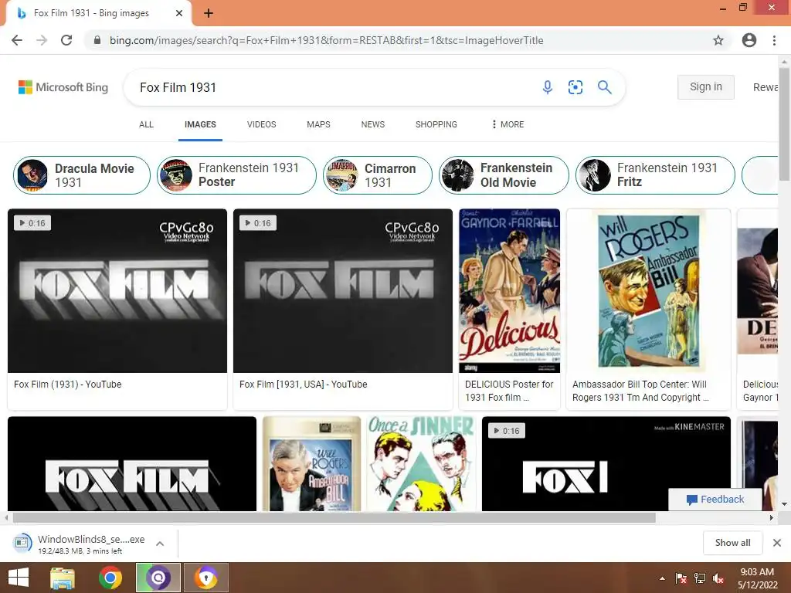Open the KineMaster Fox video thumbnail

606,464
